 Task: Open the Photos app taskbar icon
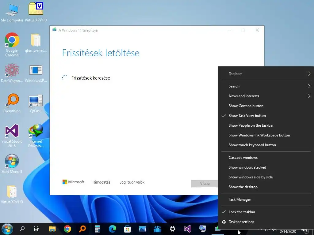pyautogui.click(x=143, y=229)
